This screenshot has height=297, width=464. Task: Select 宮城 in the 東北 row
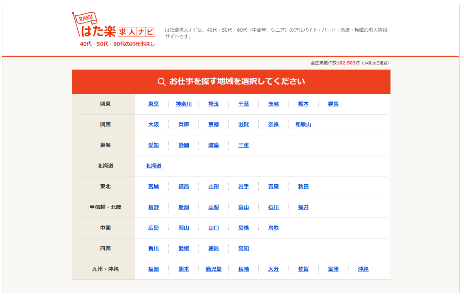click(x=154, y=187)
